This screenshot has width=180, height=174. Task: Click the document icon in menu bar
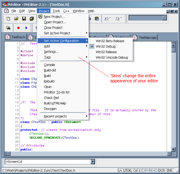pyautogui.click(x=7, y=11)
